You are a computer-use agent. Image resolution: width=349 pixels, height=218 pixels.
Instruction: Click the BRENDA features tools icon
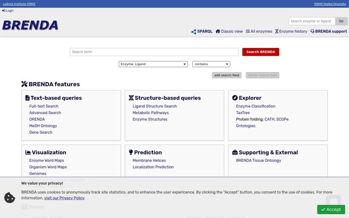tap(24, 84)
